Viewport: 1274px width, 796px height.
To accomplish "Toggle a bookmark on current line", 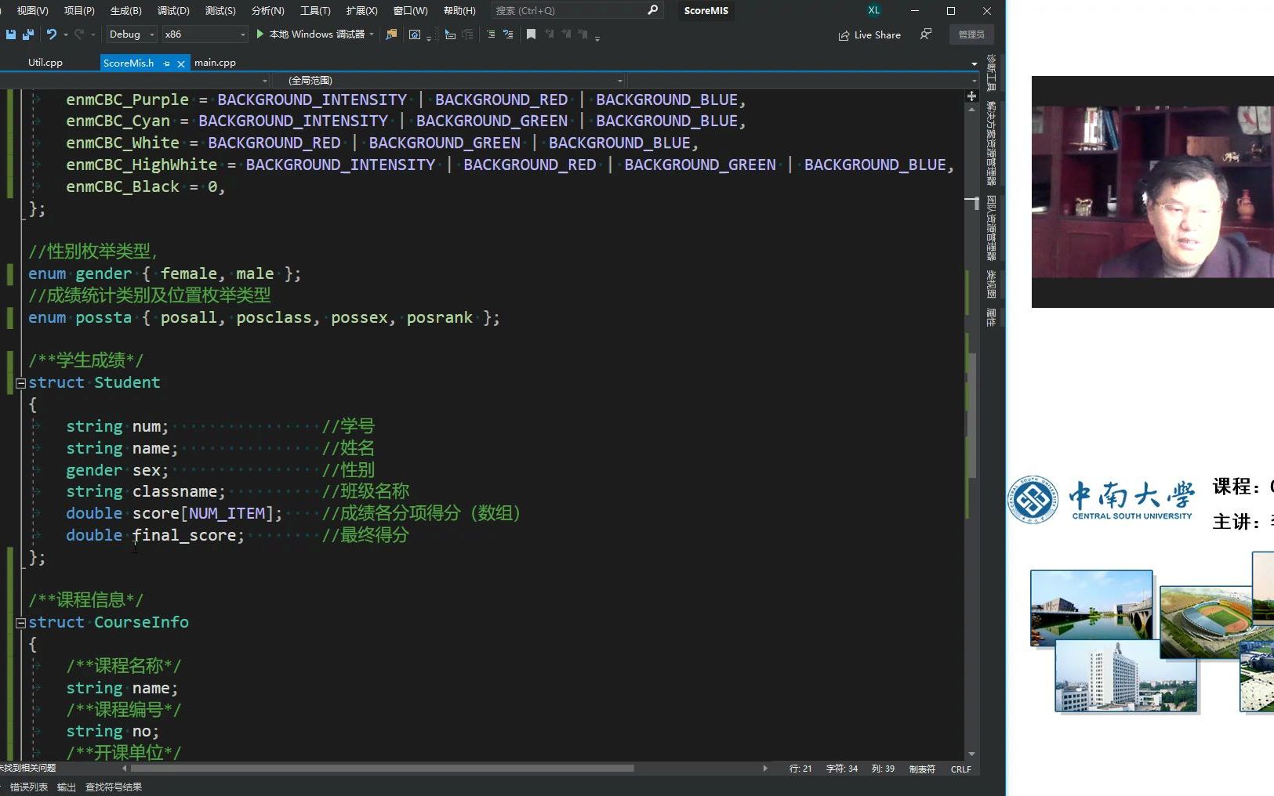I will [x=532, y=34].
